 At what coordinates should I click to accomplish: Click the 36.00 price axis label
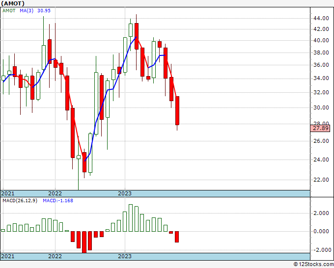coord(321,65)
